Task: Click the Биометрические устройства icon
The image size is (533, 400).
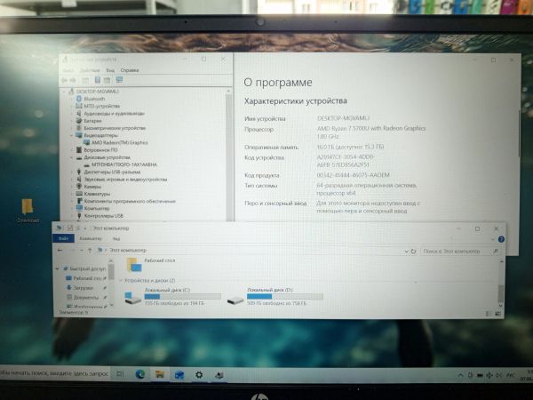Action: point(79,128)
